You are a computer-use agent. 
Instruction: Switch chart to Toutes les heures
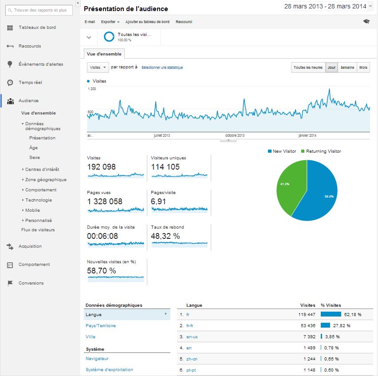click(x=308, y=67)
